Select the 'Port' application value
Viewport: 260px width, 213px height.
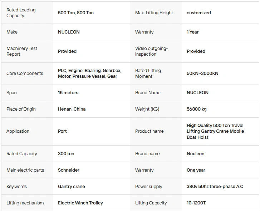click(62, 131)
